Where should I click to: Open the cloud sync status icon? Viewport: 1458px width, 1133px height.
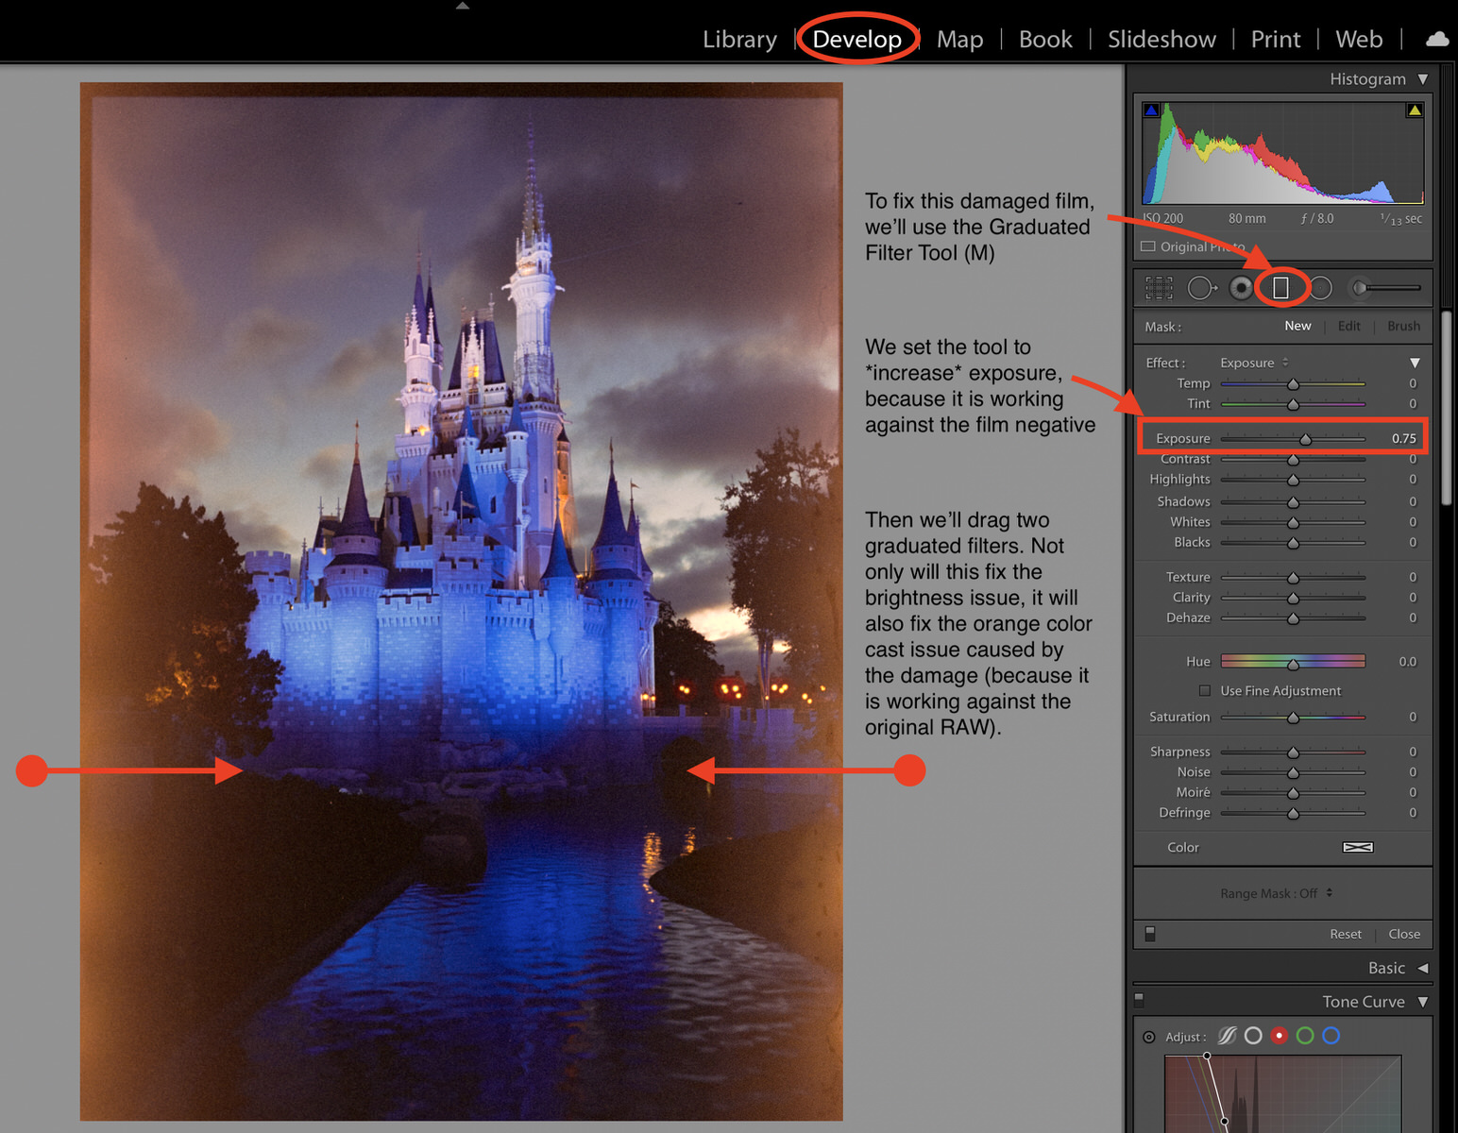click(x=1437, y=39)
